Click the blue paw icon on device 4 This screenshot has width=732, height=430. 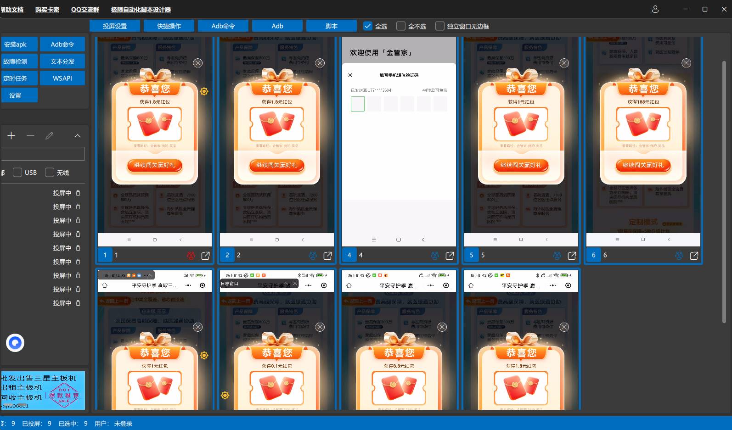[434, 256]
